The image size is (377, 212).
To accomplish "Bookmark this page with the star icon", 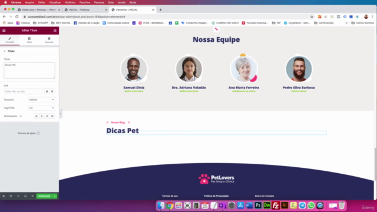I will tap(312, 16).
